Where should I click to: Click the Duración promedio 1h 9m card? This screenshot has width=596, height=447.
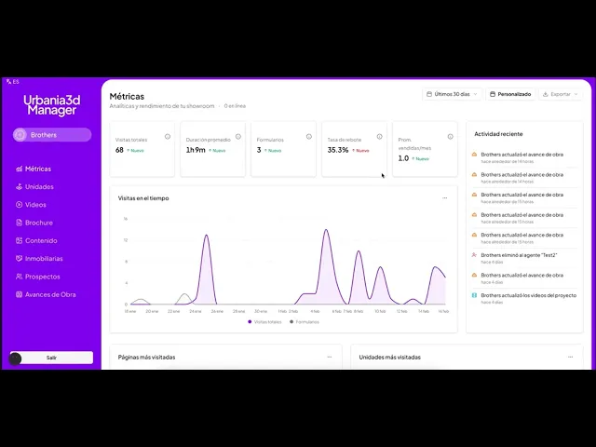pos(213,149)
